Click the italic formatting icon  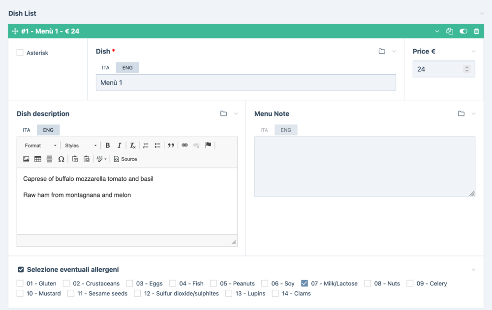tap(119, 145)
